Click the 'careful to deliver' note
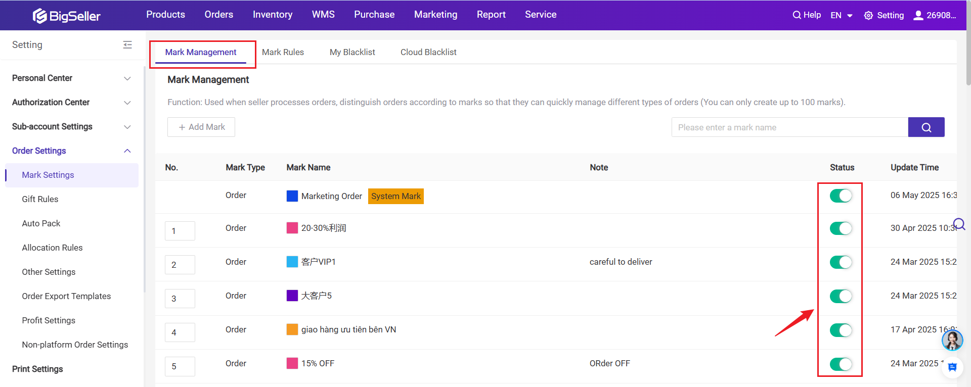The image size is (971, 387). pos(621,262)
